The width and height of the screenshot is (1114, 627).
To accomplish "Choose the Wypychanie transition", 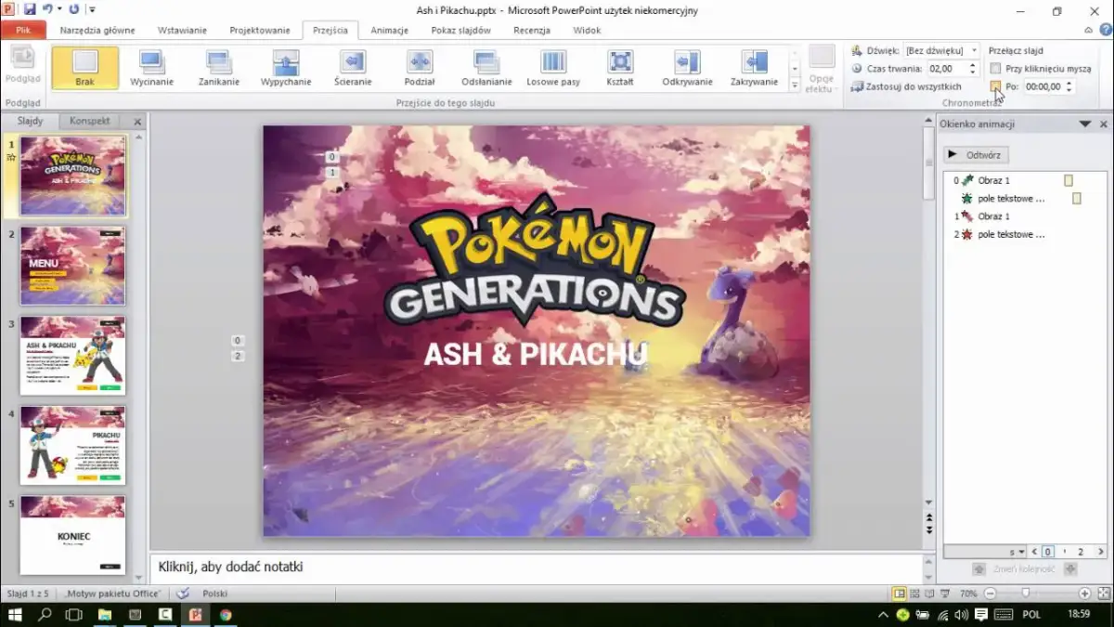I will point(285,69).
